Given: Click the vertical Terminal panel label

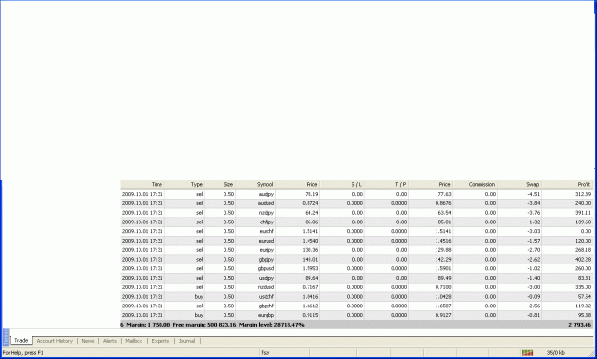Looking at the screenshot, I should click(x=6, y=337).
